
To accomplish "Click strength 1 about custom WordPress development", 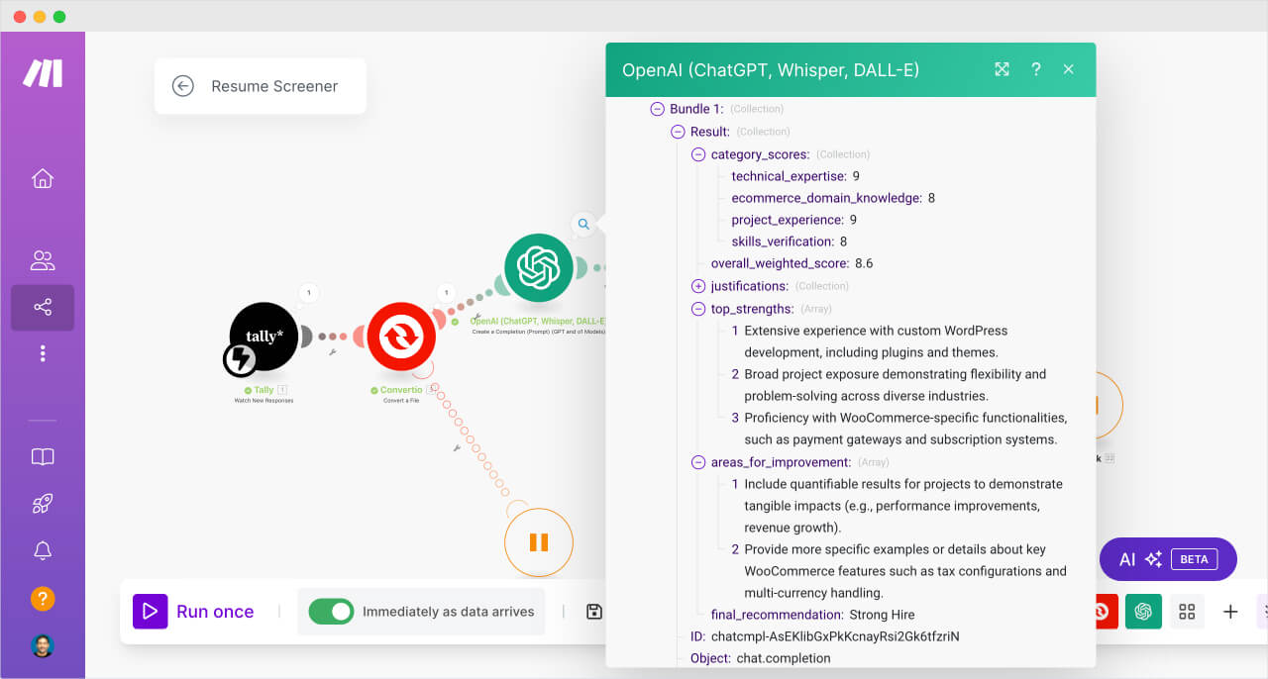I will pyautogui.click(x=870, y=341).
